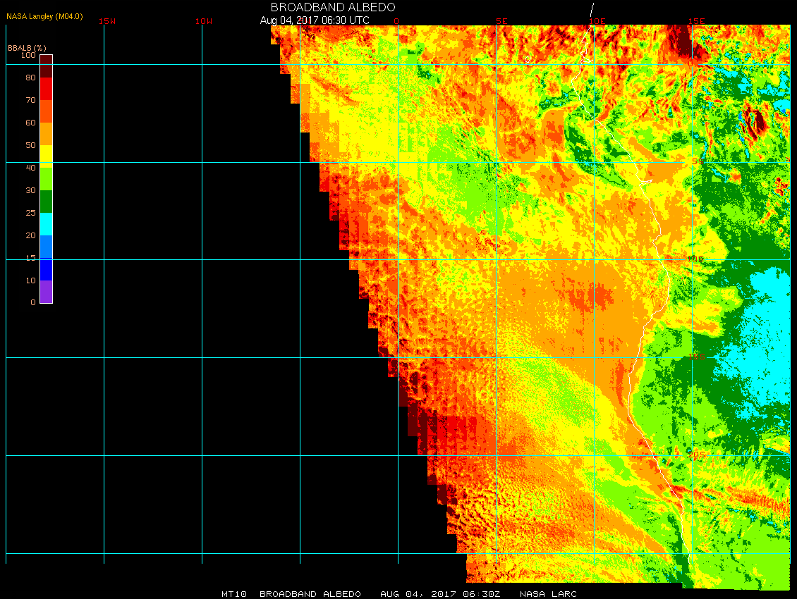Click the legend value 50

click(30, 145)
